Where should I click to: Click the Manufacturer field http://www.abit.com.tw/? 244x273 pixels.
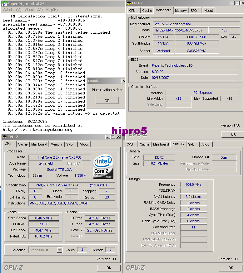(x=196, y=24)
